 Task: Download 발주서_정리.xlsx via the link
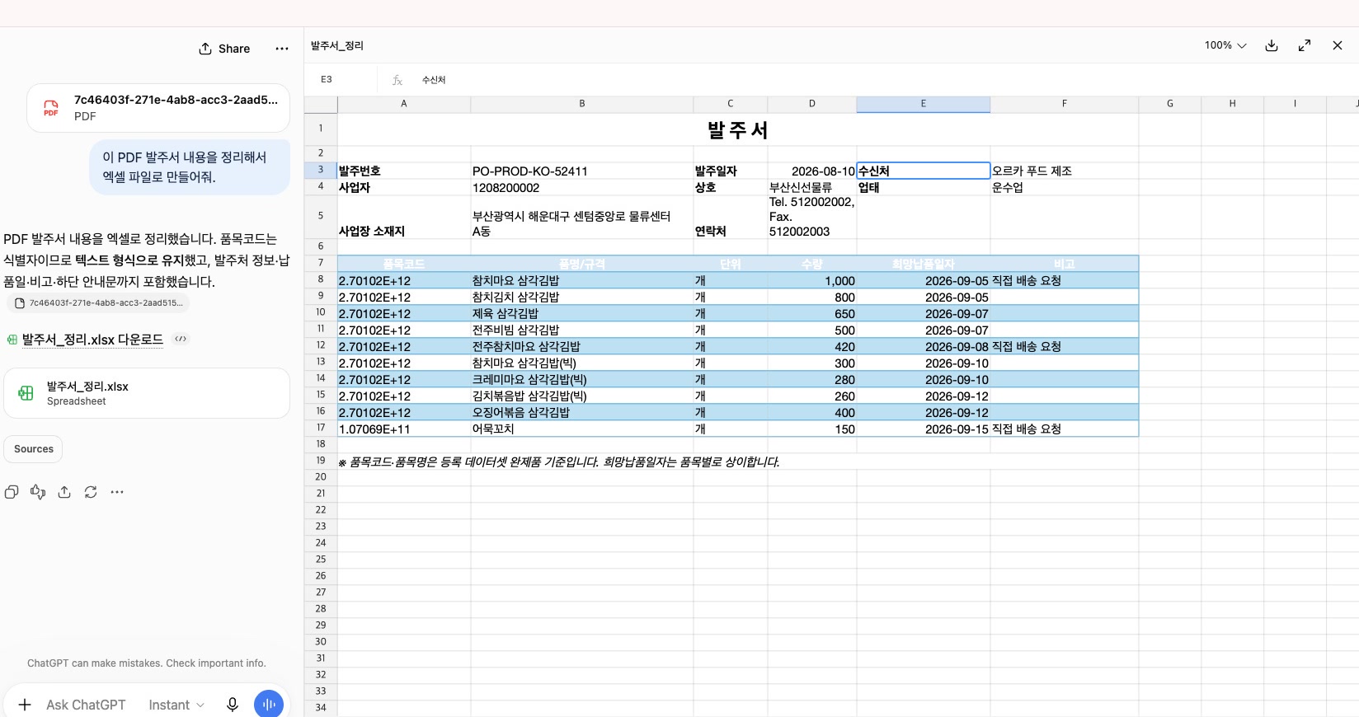click(x=92, y=340)
